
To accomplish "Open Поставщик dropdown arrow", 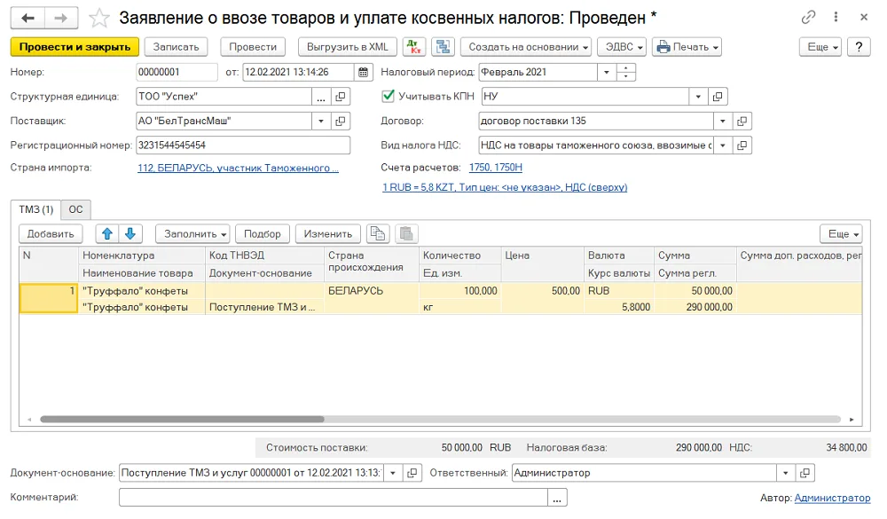I will point(321,122).
